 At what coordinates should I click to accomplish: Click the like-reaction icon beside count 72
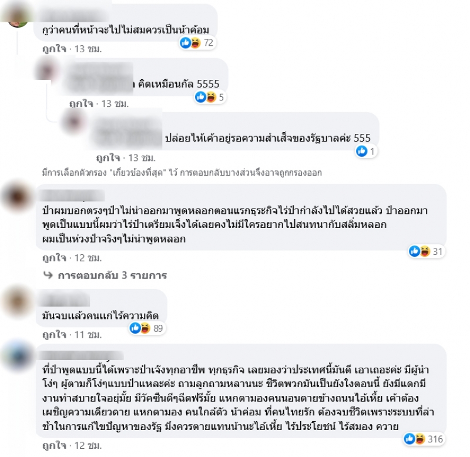point(186,43)
